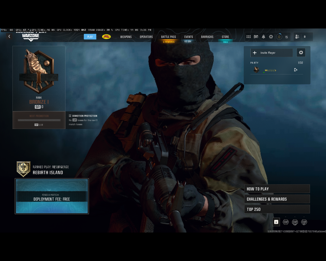
Task: Click the Next Promotion SR progress bar
Action: [x=39, y=120]
